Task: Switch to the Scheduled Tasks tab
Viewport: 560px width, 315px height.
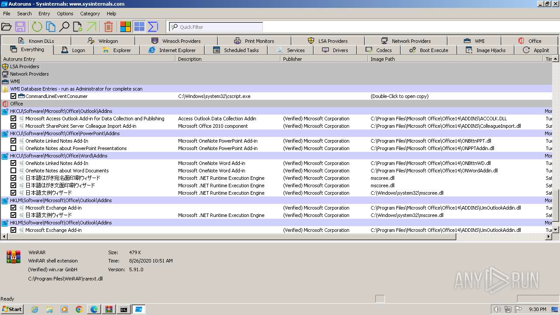Action: pos(236,50)
